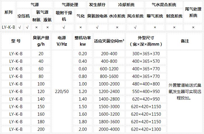Click the 备注 column header
This screenshot has width=204, height=134.
185,41
